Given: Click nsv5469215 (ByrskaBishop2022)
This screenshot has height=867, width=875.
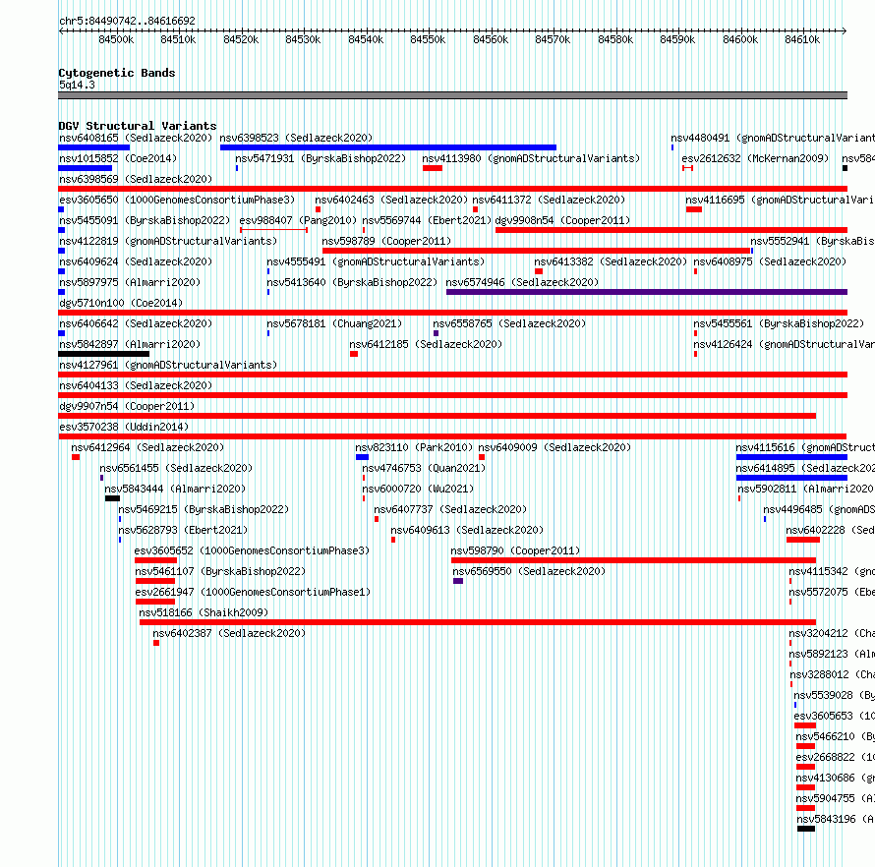Looking at the screenshot, I should (x=204, y=509).
